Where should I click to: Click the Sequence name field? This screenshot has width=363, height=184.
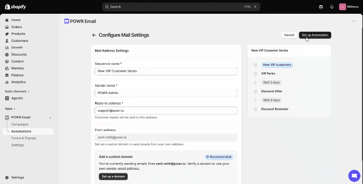coord(166,71)
